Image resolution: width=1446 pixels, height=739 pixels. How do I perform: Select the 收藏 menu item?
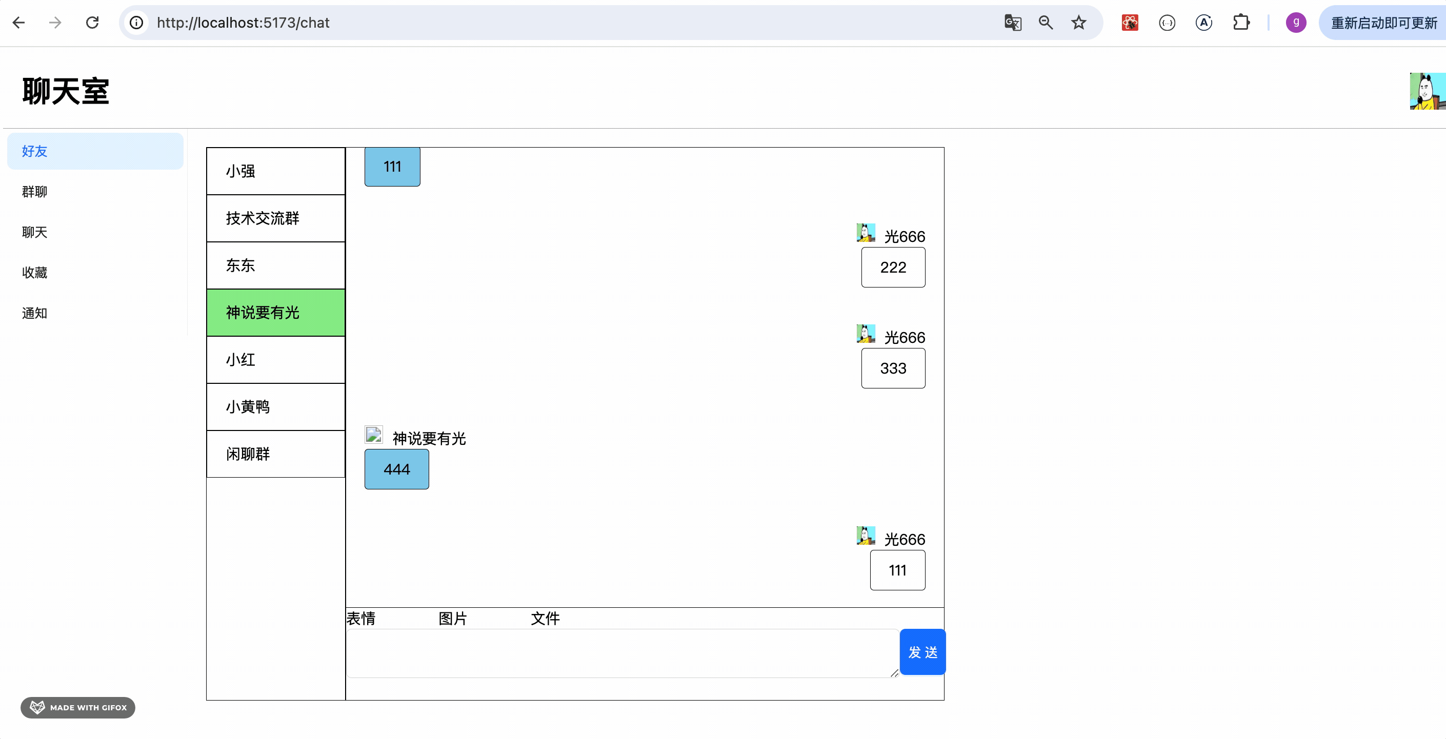coord(35,273)
